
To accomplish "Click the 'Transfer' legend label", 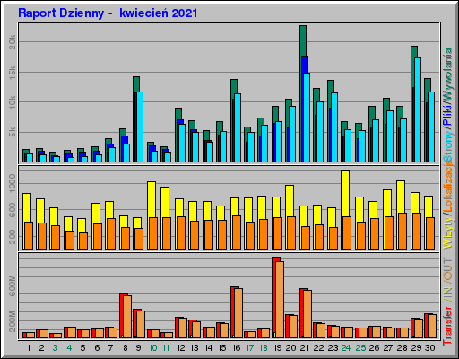I will [448, 326].
